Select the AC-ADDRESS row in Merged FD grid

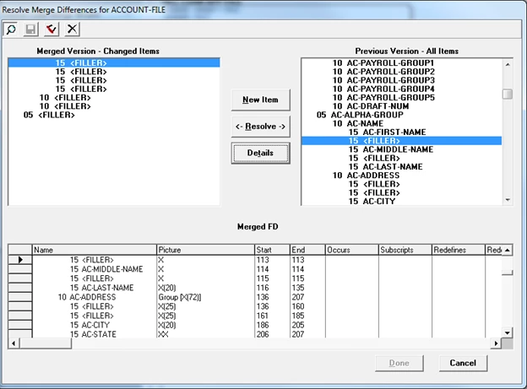(x=255, y=297)
